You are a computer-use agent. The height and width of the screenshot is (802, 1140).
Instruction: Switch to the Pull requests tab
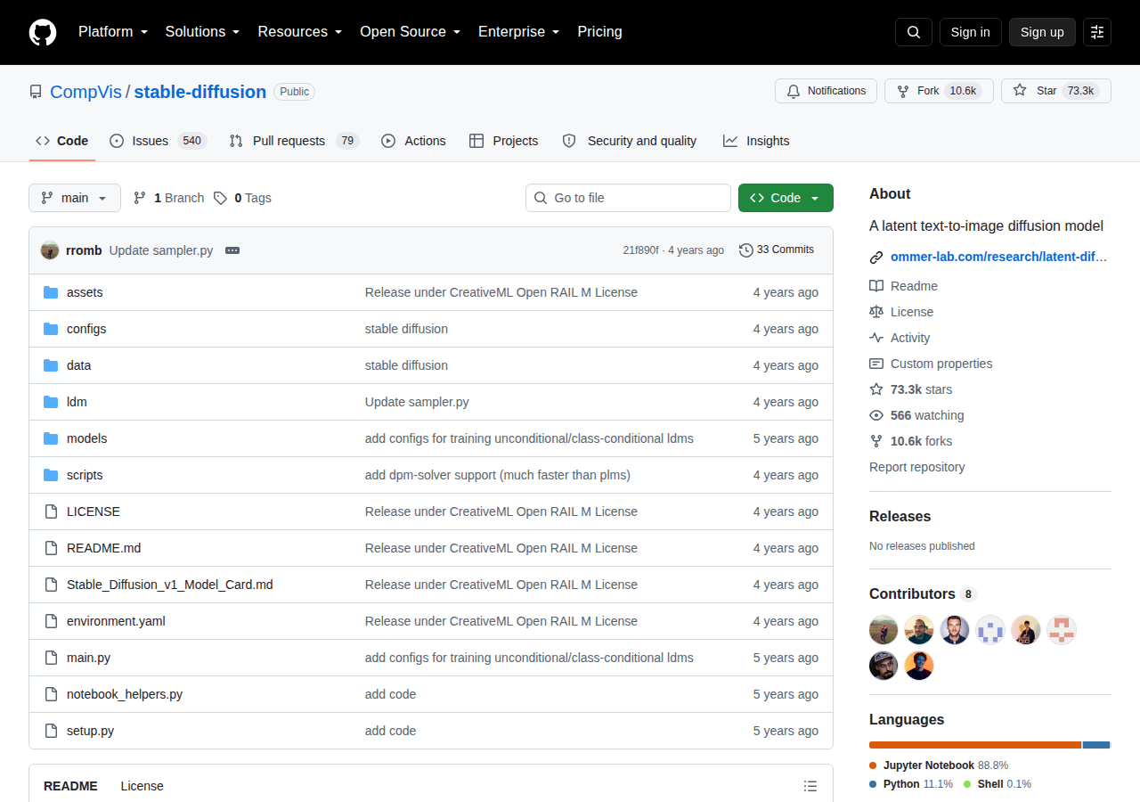pos(293,141)
